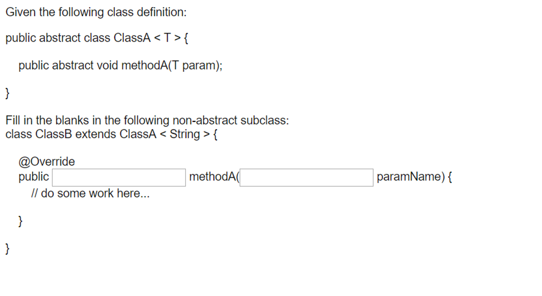The height and width of the screenshot is (296, 542).
Task: Click the 'public abstract class ClassA < T > {' line
Action: tap(97, 37)
